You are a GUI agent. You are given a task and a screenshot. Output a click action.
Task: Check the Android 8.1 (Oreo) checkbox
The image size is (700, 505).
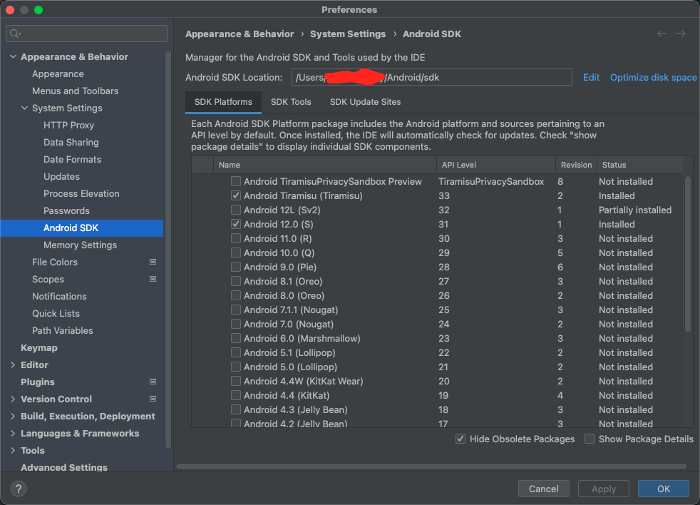pyautogui.click(x=236, y=281)
